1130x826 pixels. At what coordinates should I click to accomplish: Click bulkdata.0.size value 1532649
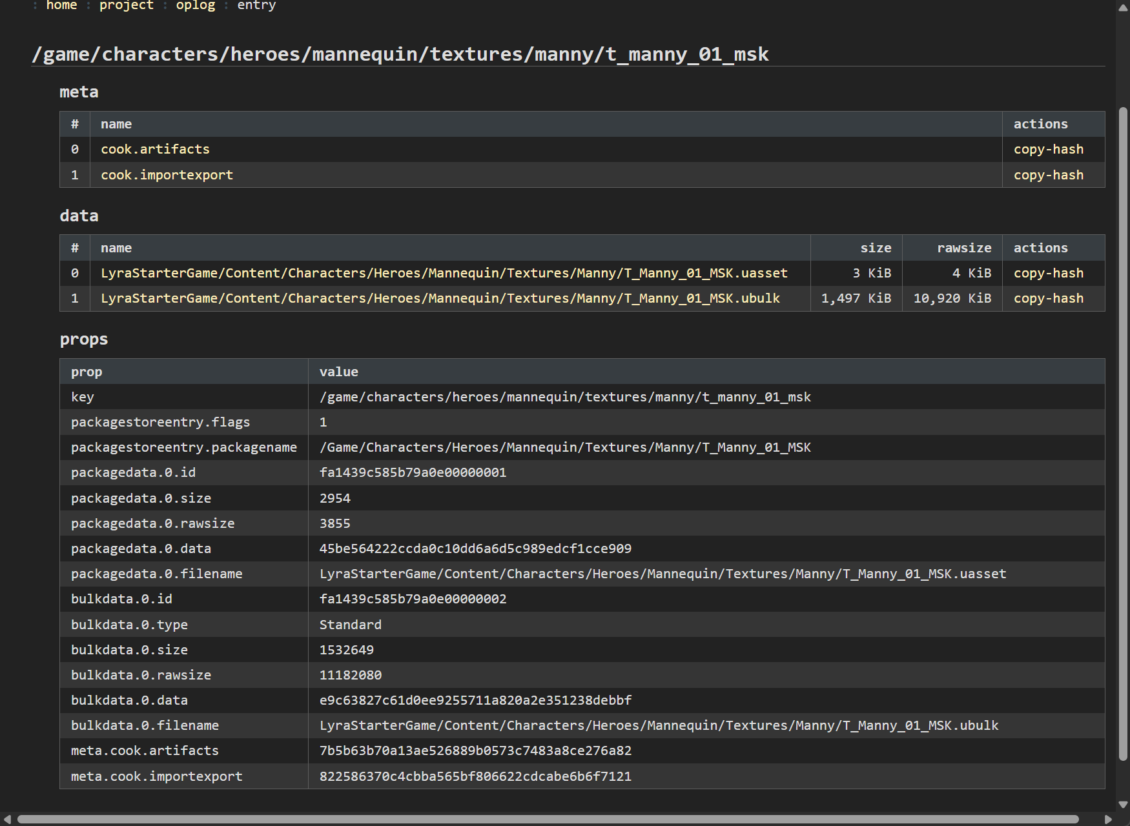346,650
